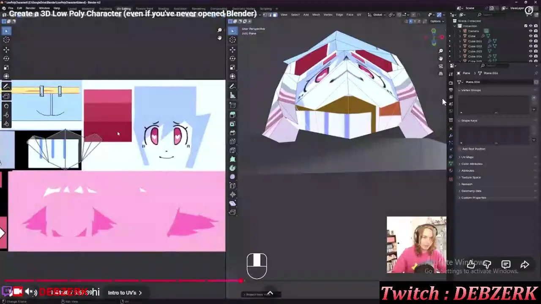
Task: Select the Rip Region tool in 3D viewport
Action: point(232,212)
